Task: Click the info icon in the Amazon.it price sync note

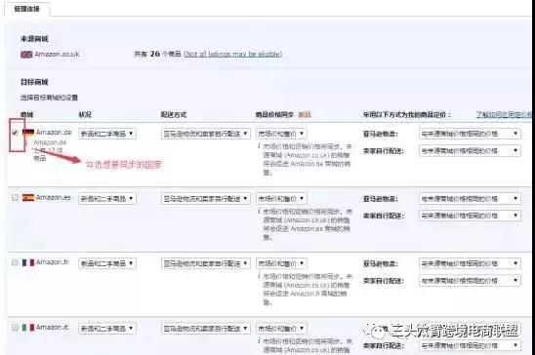Action: (260, 340)
